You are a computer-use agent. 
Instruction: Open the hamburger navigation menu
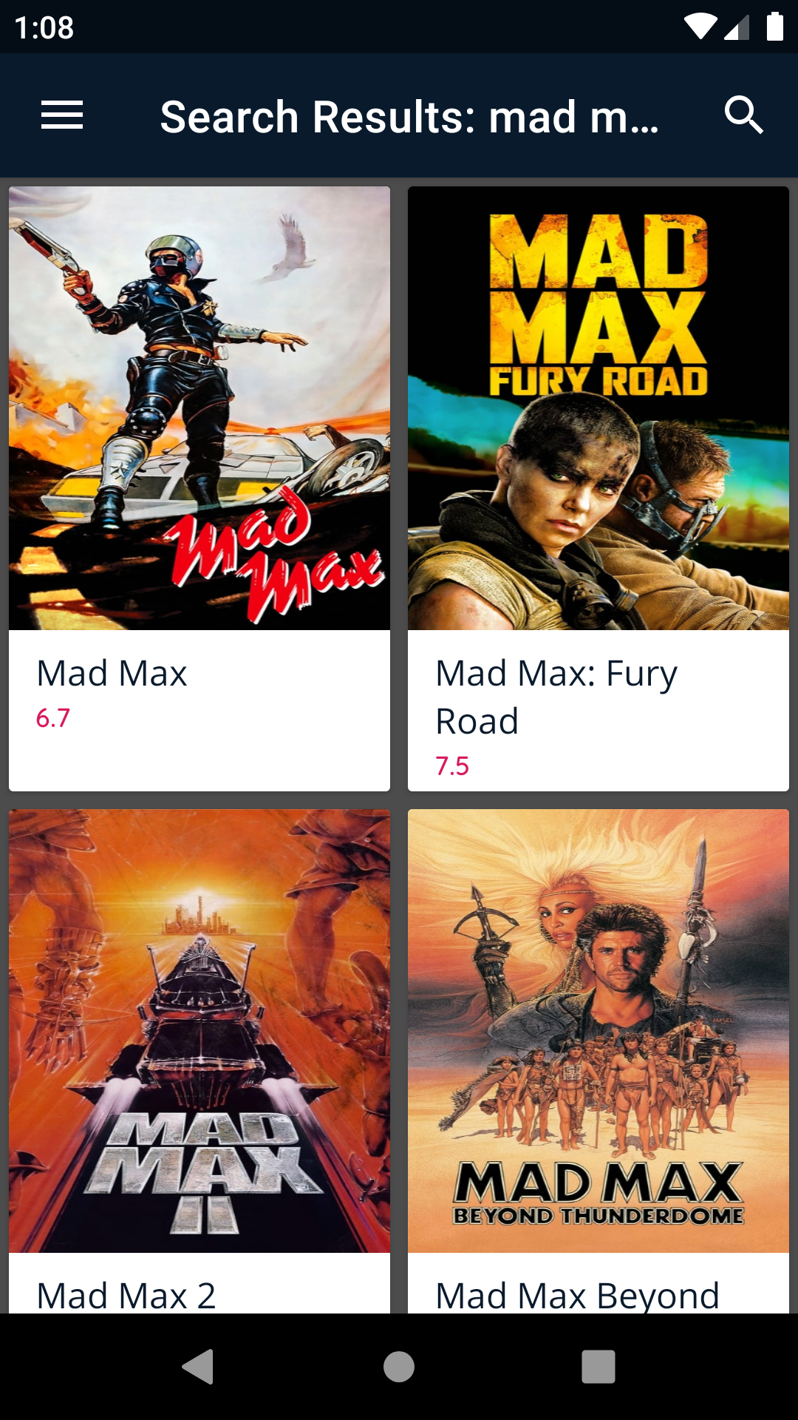[62, 115]
